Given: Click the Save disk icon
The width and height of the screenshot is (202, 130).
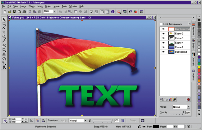Looking at the screenshot, I should tap(15, 12).
